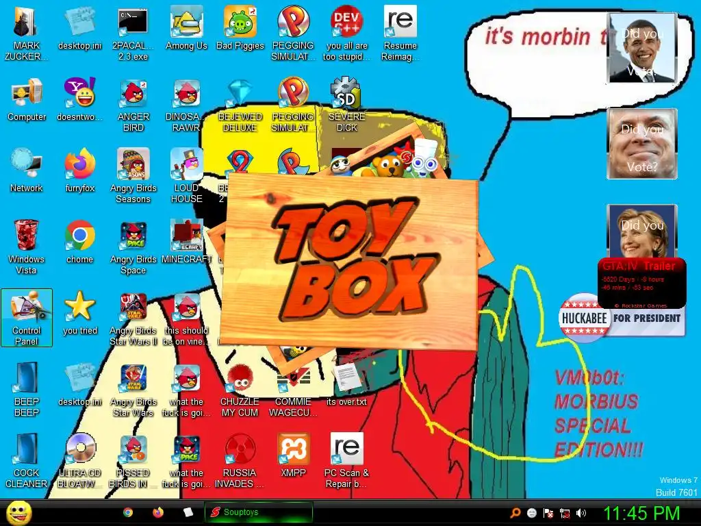This screenshot has height=526, width=701.
Task: Click the 11:45 PM taskbar clock
Action: point(641,513)
